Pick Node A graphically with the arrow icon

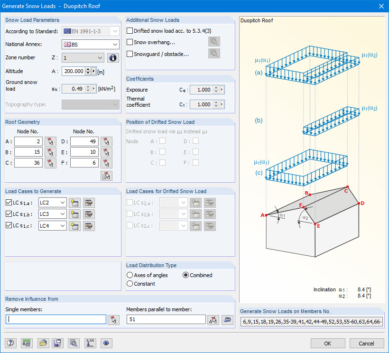(51, 141)
